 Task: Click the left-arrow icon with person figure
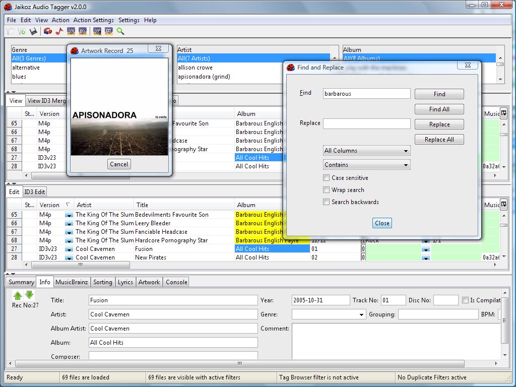[97, 31]
